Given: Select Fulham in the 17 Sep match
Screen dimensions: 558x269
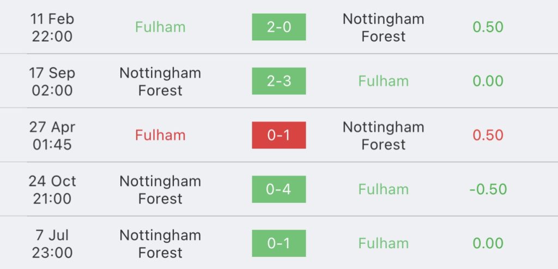Looking at the screenshot, I should (x=383, y=81).
